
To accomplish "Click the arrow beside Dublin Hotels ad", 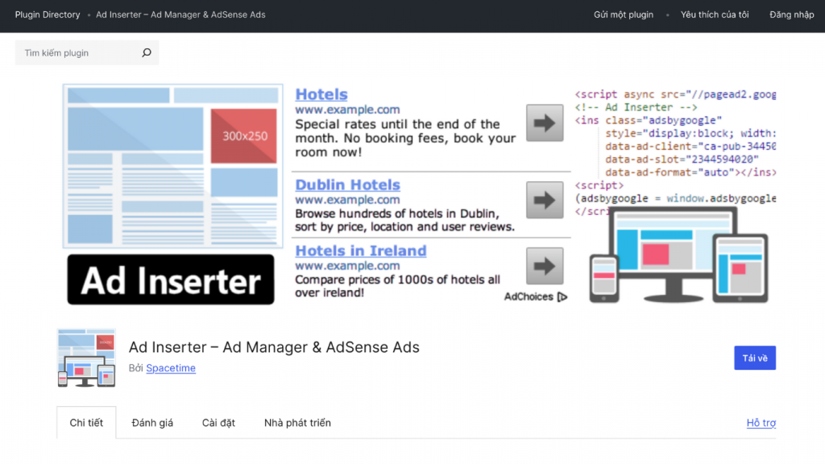I will tap(545, 200).
